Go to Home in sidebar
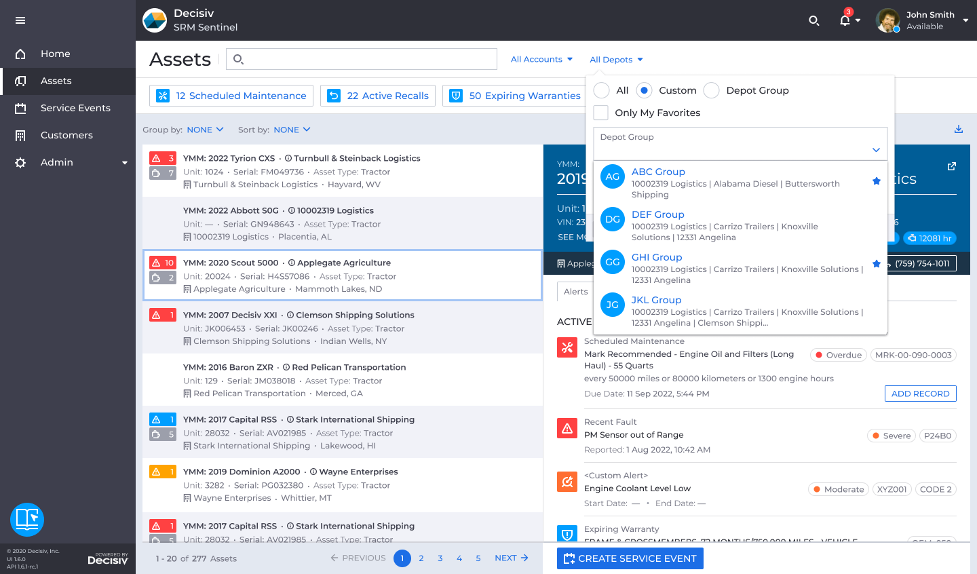Screen dimensions: 977x574 click(x=68, y=54)
